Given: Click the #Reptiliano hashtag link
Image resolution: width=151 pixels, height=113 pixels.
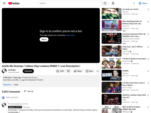Looking at the screenshot, I should click(8, 85).
